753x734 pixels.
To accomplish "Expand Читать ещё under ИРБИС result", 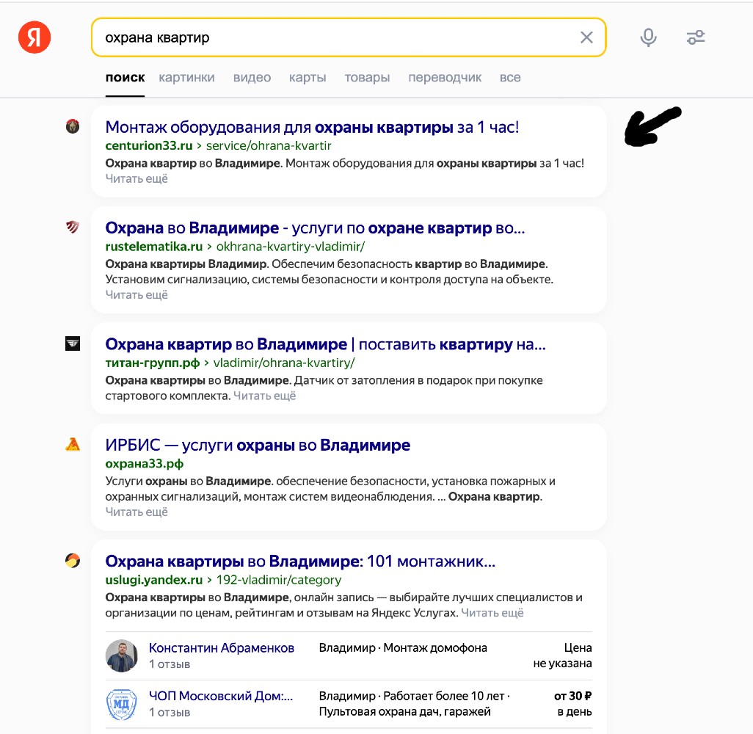I will pos(137,512).
